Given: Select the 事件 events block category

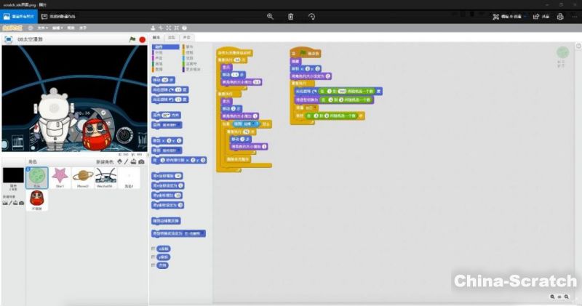Looking at the screenshot, I should click(189, 47).
